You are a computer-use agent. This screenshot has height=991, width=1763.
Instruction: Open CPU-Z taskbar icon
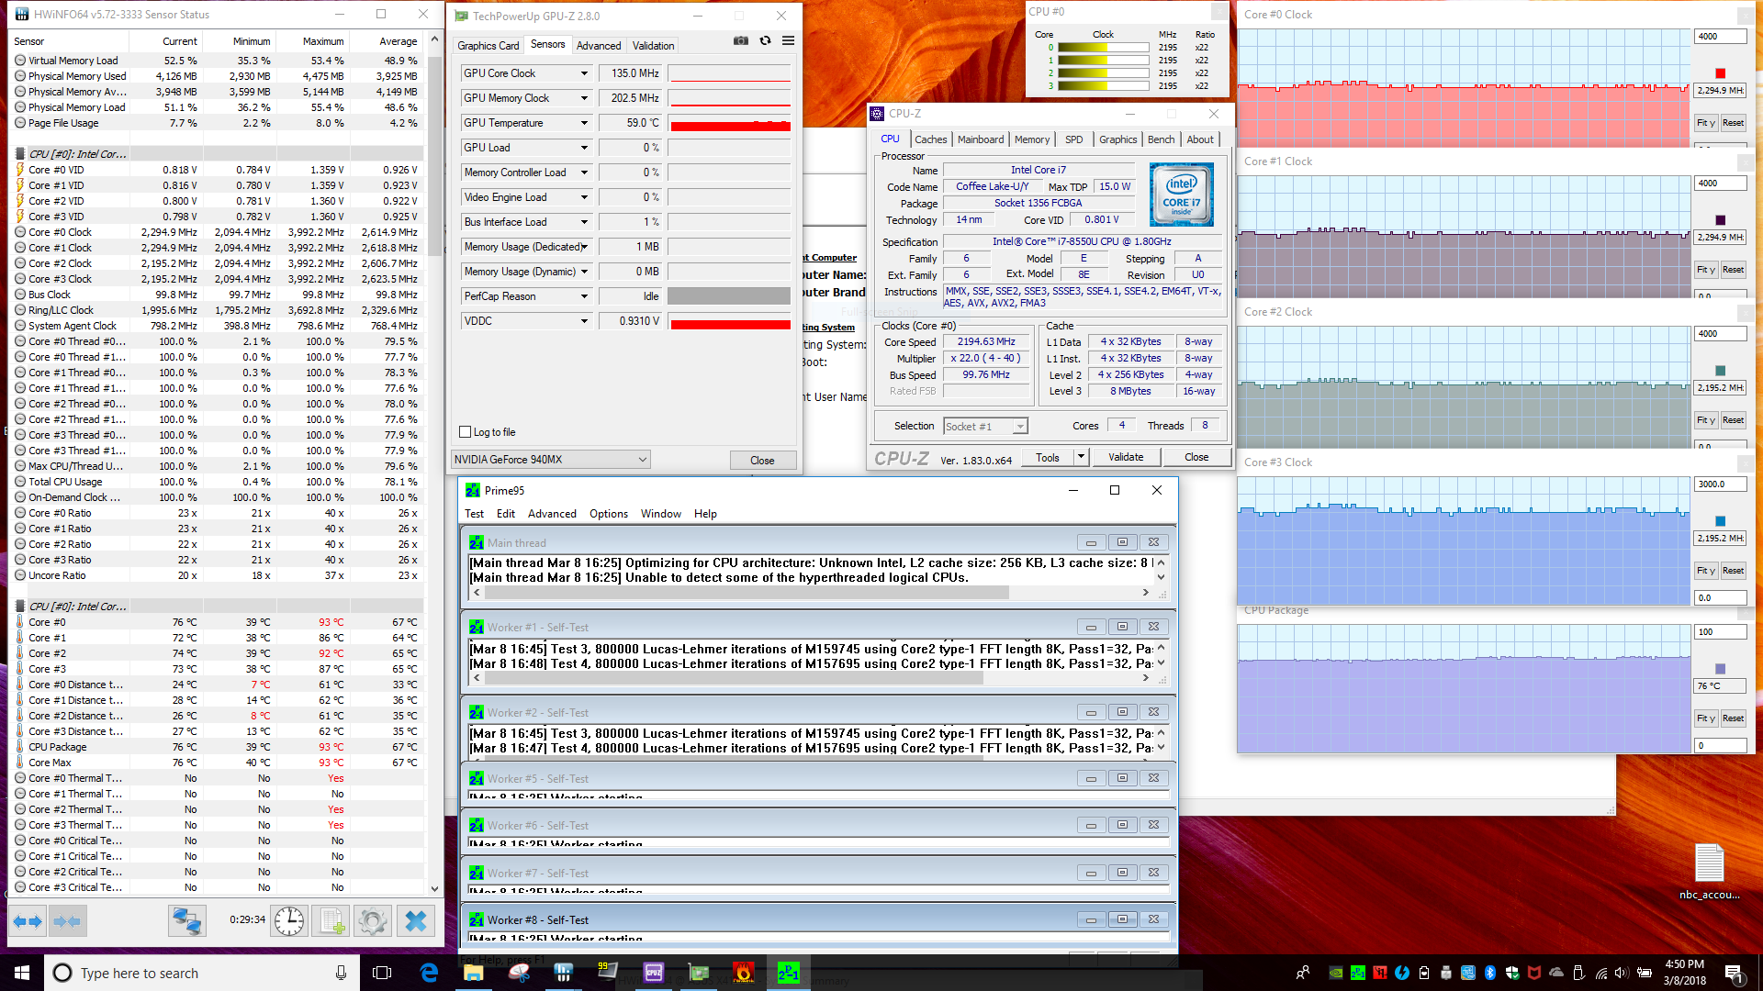click(x=654, y=973)
